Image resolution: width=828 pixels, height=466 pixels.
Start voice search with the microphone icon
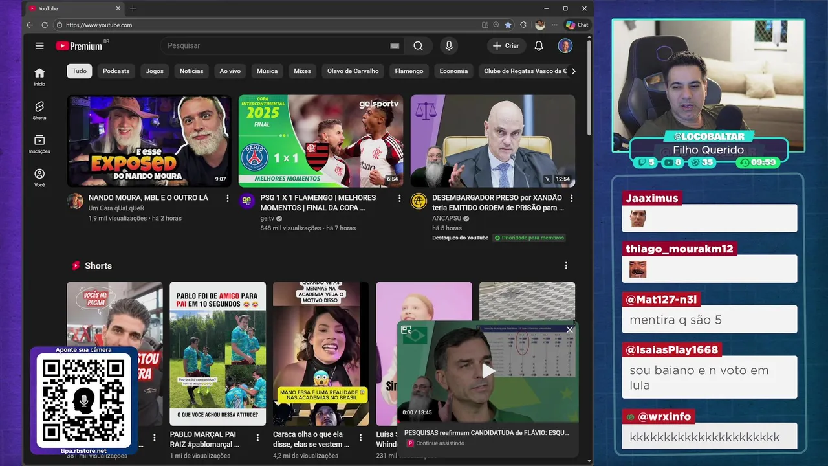(448, 46)
